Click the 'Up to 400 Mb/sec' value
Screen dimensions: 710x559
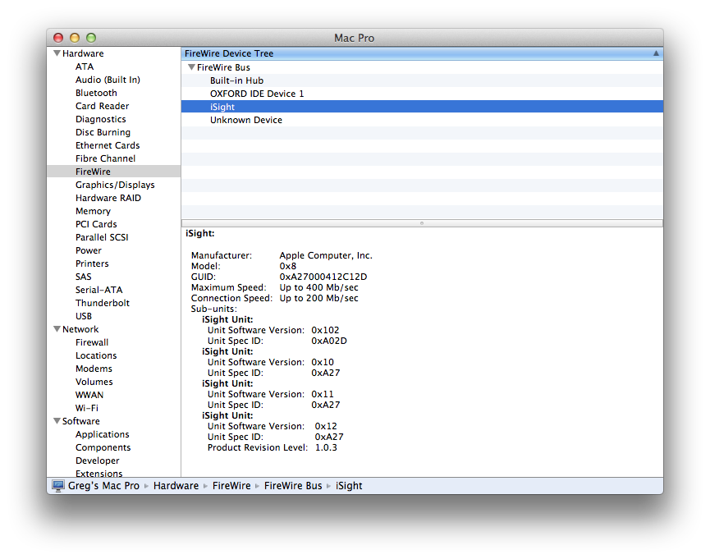318,287
